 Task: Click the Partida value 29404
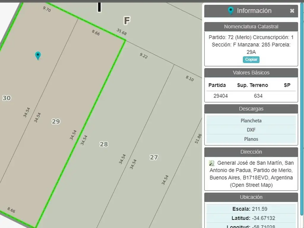point(221,96)
